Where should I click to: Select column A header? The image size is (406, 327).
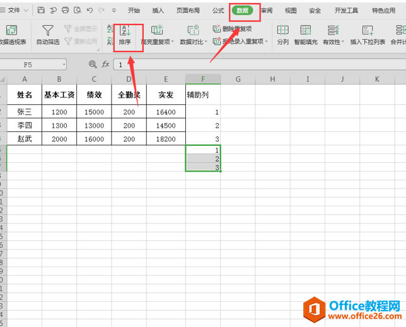pos(25,79)
